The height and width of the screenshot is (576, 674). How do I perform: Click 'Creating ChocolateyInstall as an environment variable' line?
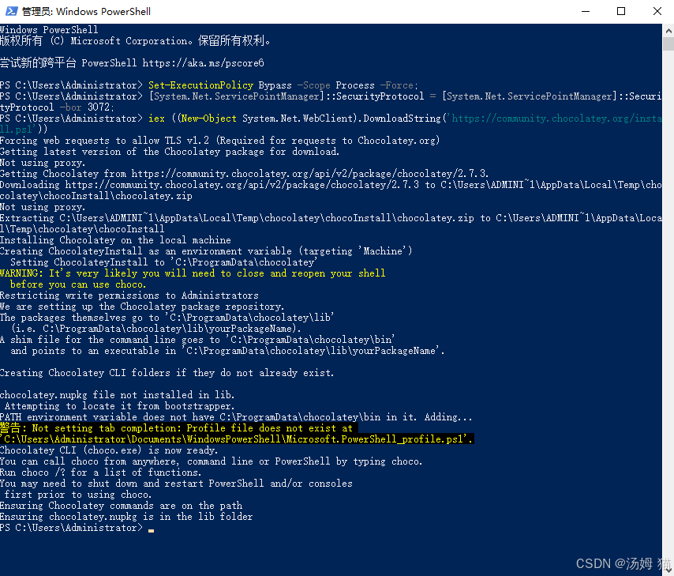206,251
